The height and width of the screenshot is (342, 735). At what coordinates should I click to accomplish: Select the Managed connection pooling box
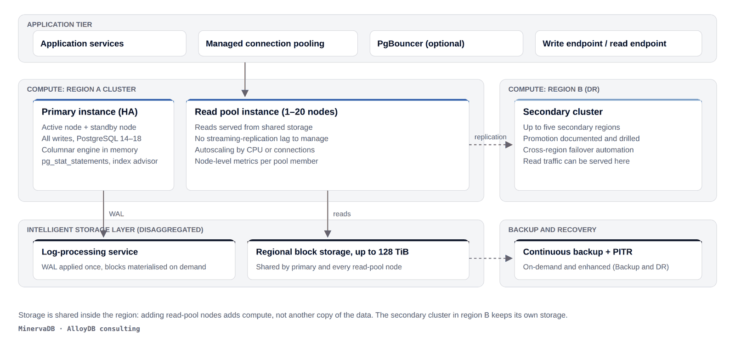click(278, 44)
